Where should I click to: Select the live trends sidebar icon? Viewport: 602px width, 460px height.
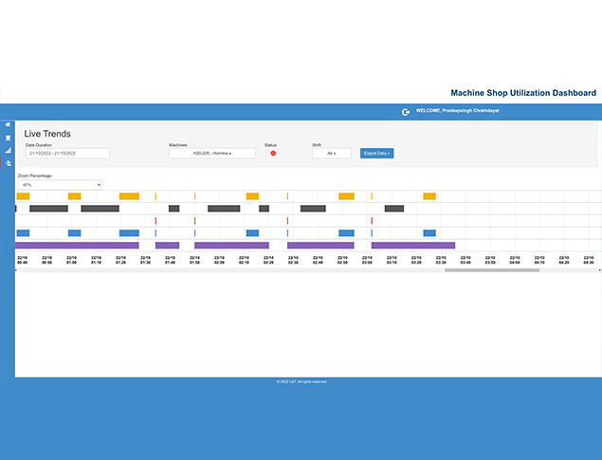pos(8,163)
